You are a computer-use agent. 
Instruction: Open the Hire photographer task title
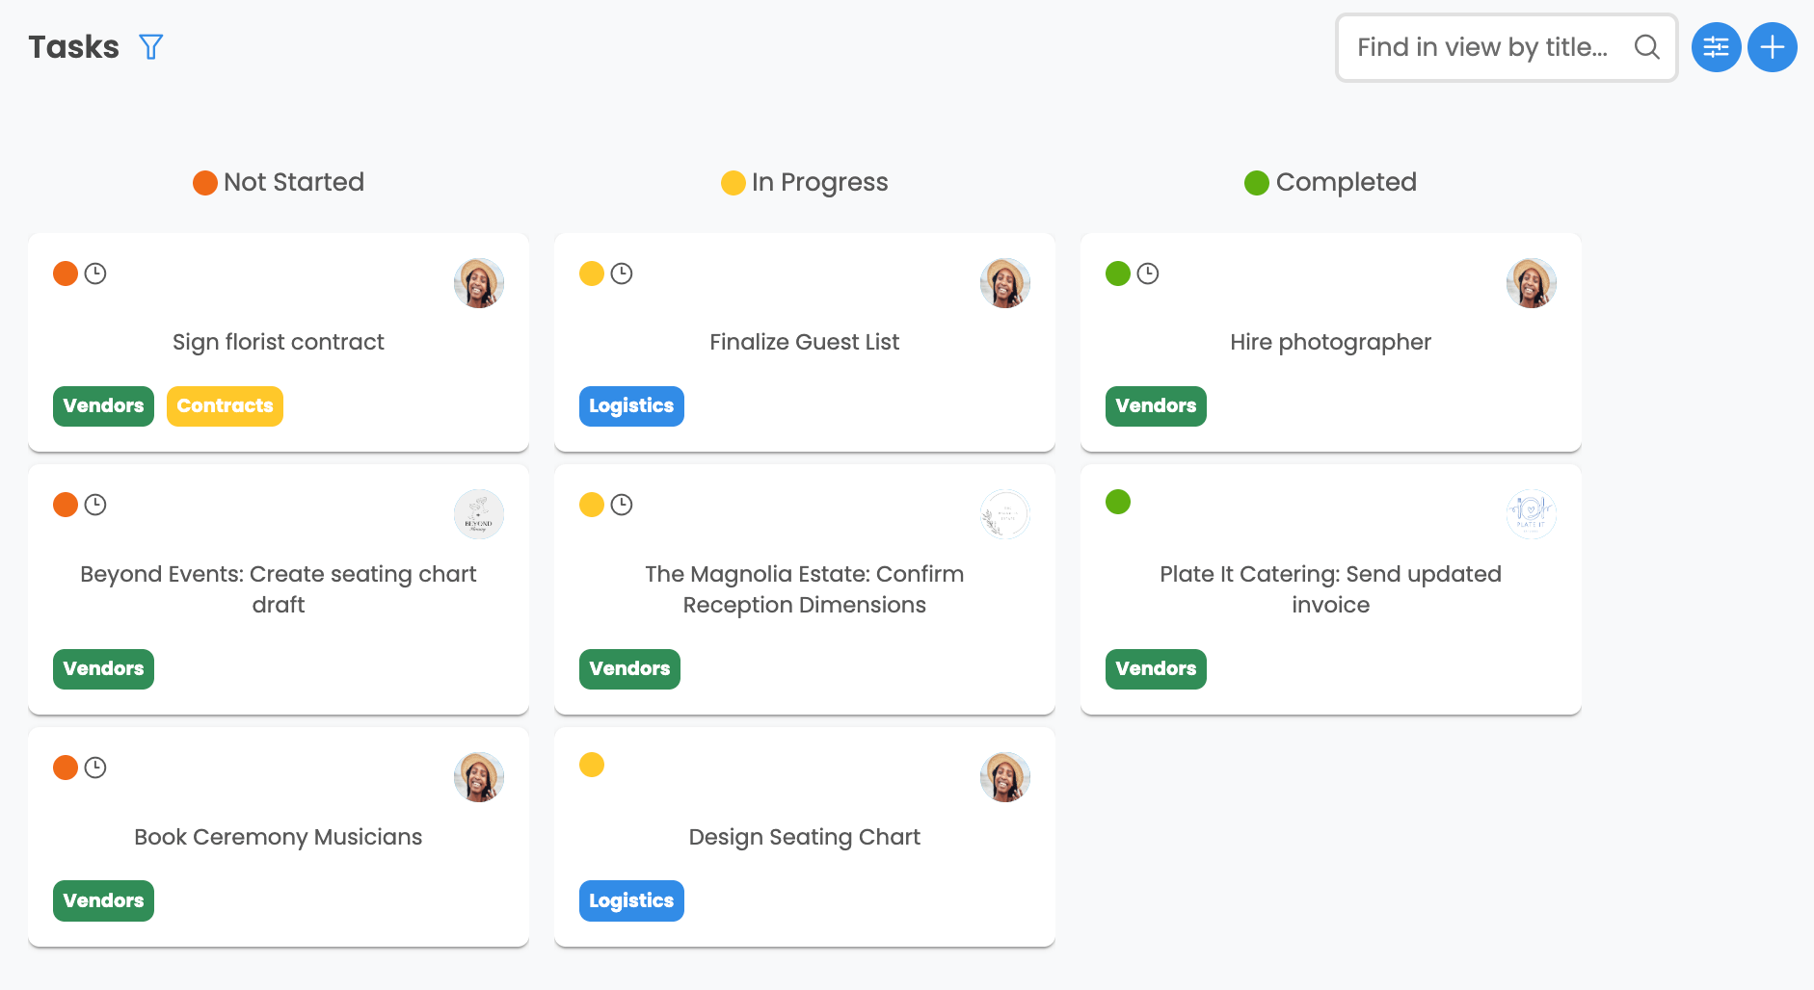click(x=1330, y=342)
